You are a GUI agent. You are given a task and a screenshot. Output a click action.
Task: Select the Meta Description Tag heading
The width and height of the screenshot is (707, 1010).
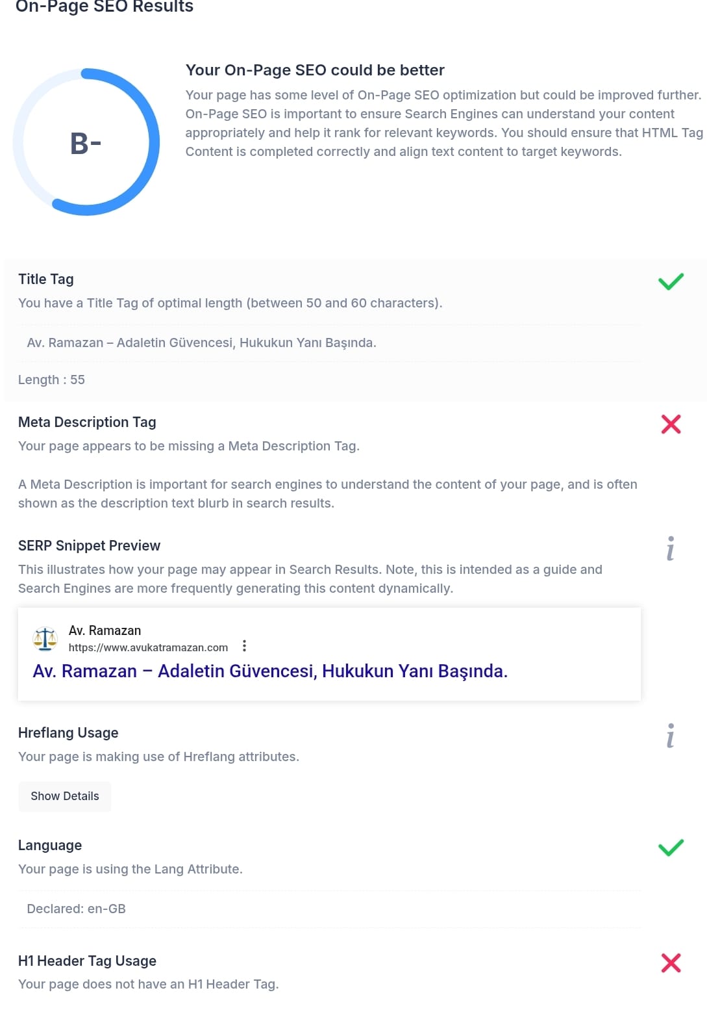coord(87,422)
